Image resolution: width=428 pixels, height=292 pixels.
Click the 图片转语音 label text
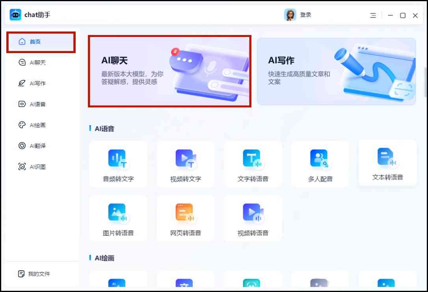118,233
